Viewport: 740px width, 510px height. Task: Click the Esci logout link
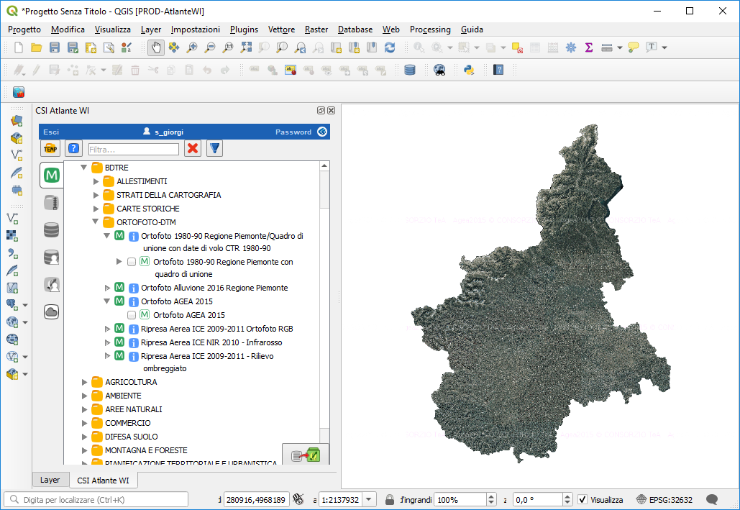point(51,132)
